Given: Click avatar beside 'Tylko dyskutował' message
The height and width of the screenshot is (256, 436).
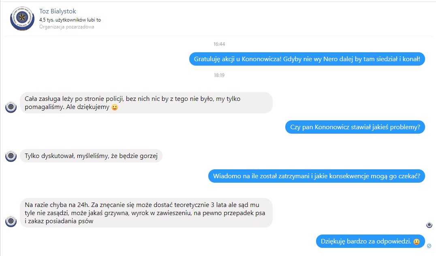Looking at the screenshot, I should pos(11,156).
